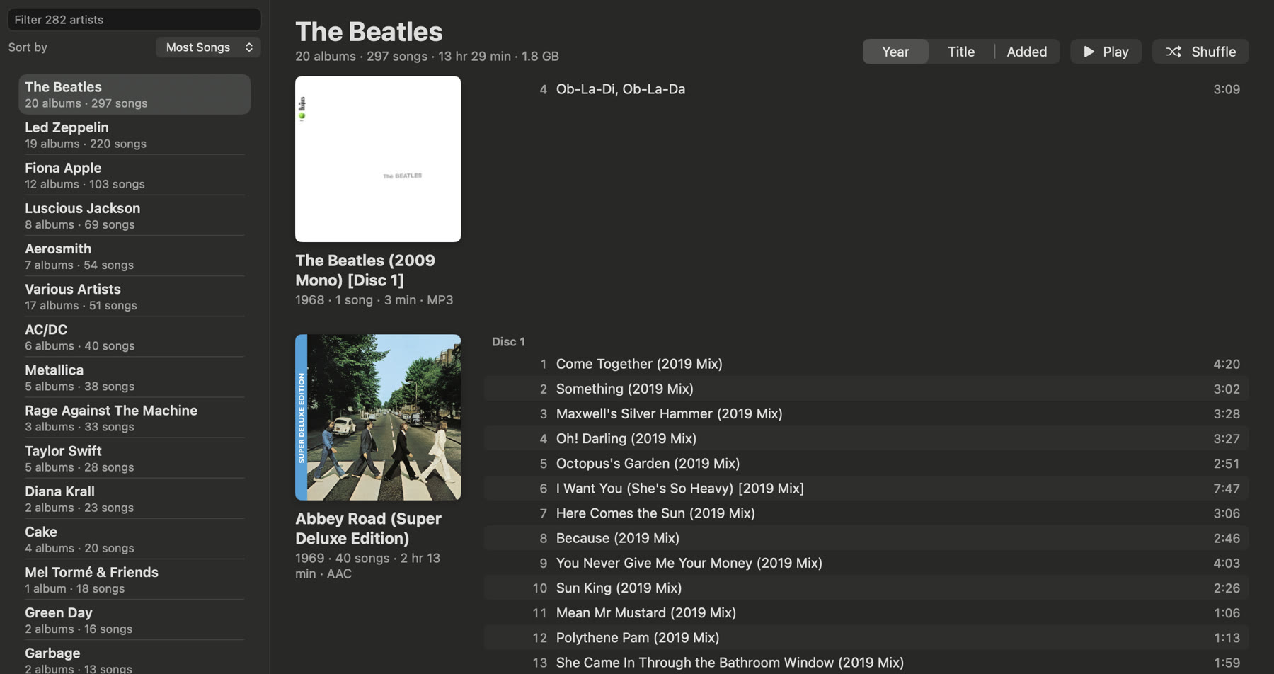Sort albums by Added date
This screenshot has width=1274, height=674.
[x=1026, y=52]
